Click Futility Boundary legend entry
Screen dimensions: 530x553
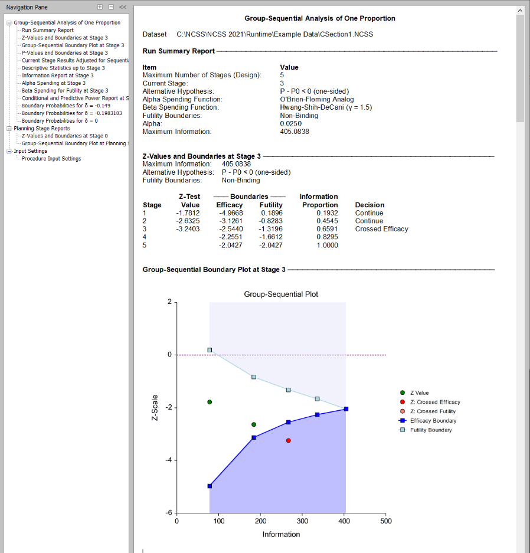[x=426, y=430]
